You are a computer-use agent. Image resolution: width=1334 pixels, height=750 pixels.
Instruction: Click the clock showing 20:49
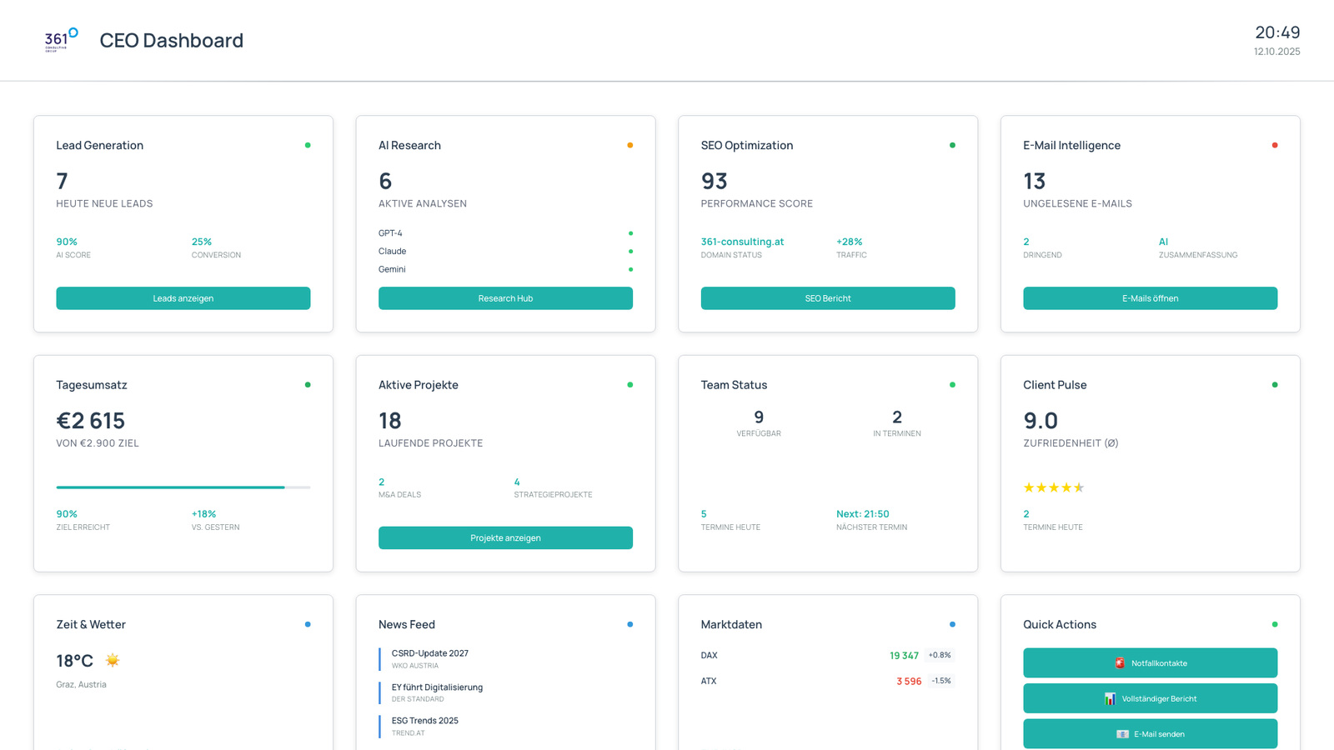click(1277, 32)
